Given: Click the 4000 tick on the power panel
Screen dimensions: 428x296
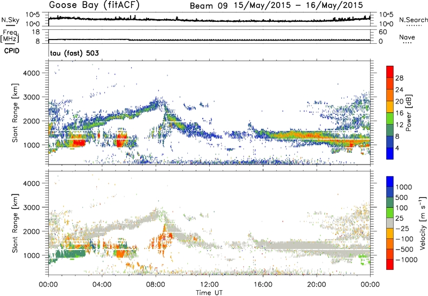Looking at the screenshot, I should coord(31,73).
